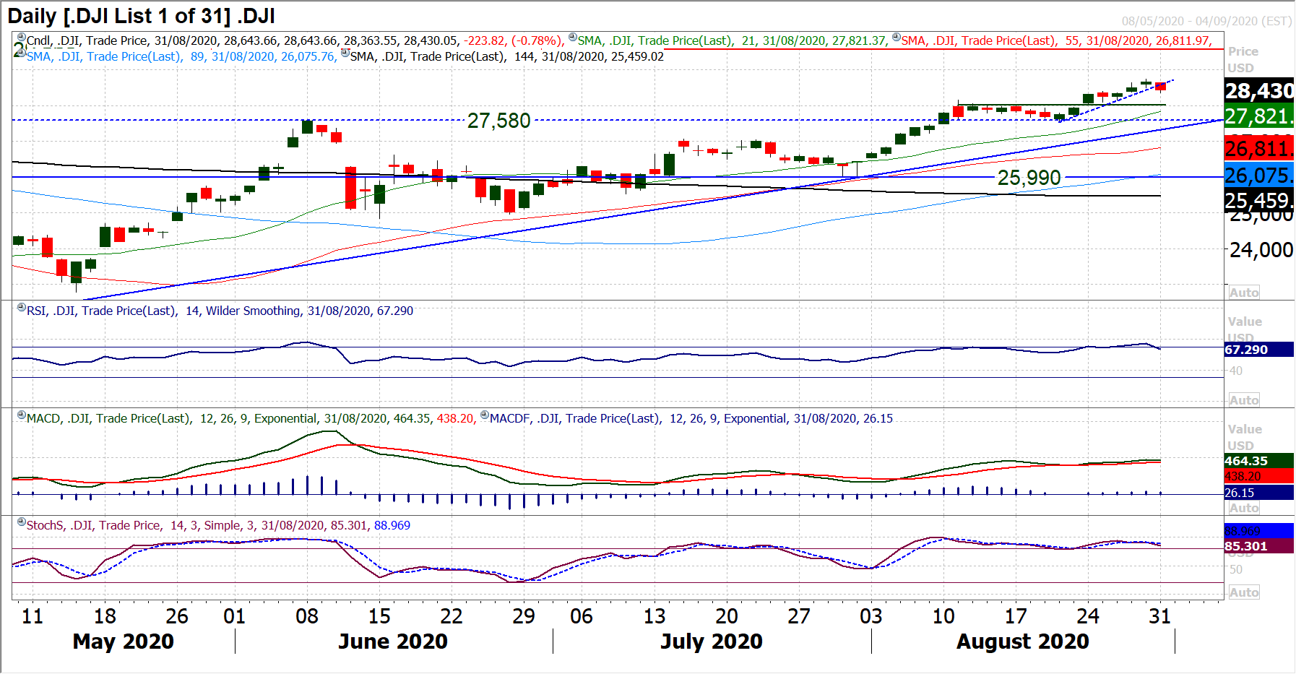Click the June 2020 month label
Screen dimensions: 1296x674
pyautogui.click(x=393, y=641)
